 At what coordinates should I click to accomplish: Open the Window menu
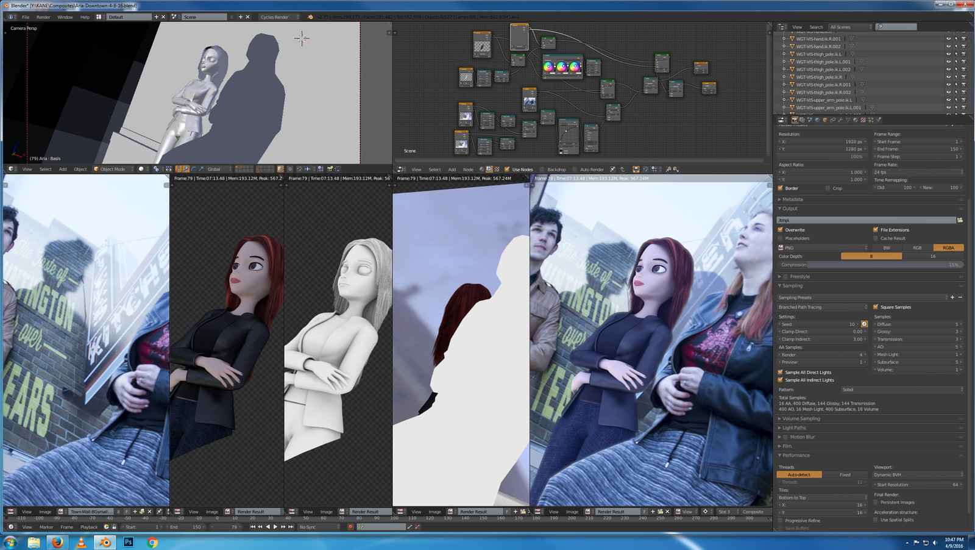click(x=65, y=17)
